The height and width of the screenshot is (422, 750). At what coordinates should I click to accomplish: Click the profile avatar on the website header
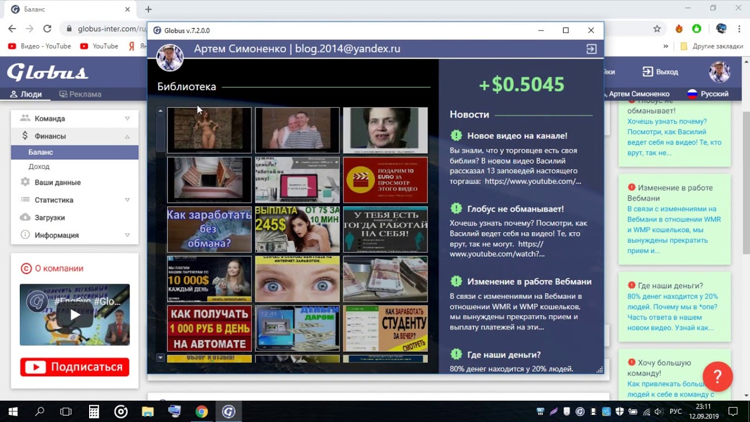point(720,72)
